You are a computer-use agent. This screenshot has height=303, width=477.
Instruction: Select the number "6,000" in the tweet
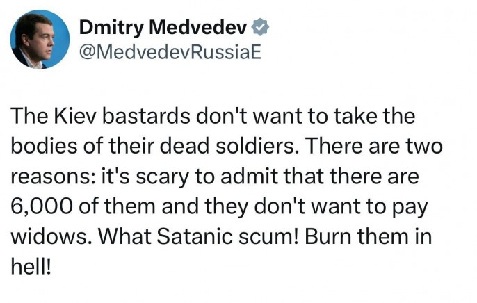[43, 205]
